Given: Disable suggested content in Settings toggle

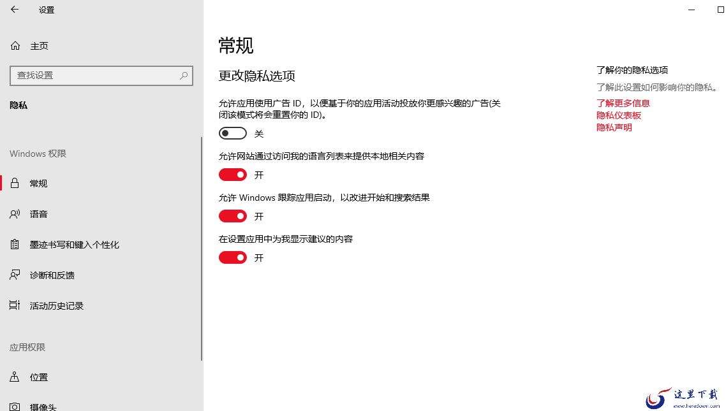Looking at the screenshot, I should pyautogui.click(x=233, y=257).
